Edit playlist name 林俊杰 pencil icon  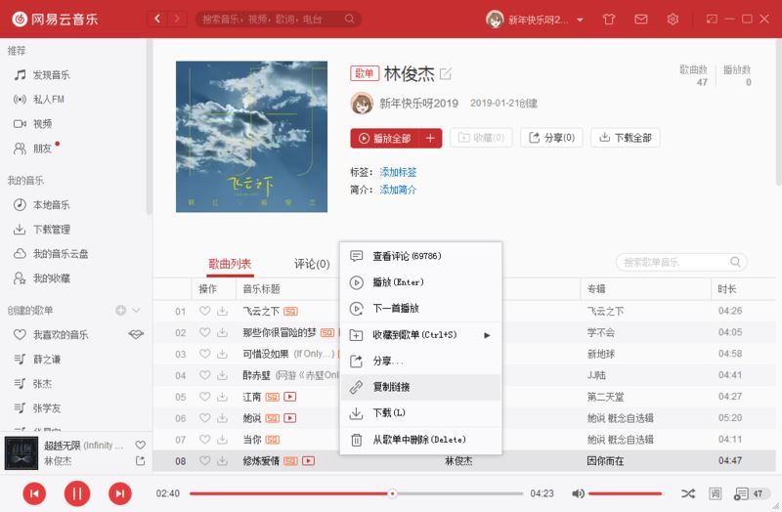coord(446,74)
